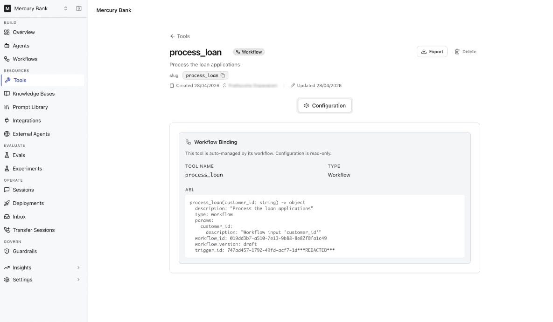The width and height of the screenshot is (553, 322).
Task: Click the 'Process the loan applications' description
Action: (204, 64)
